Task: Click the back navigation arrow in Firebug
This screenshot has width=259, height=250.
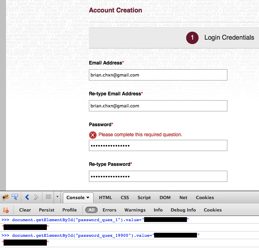Action: [27, 197]
